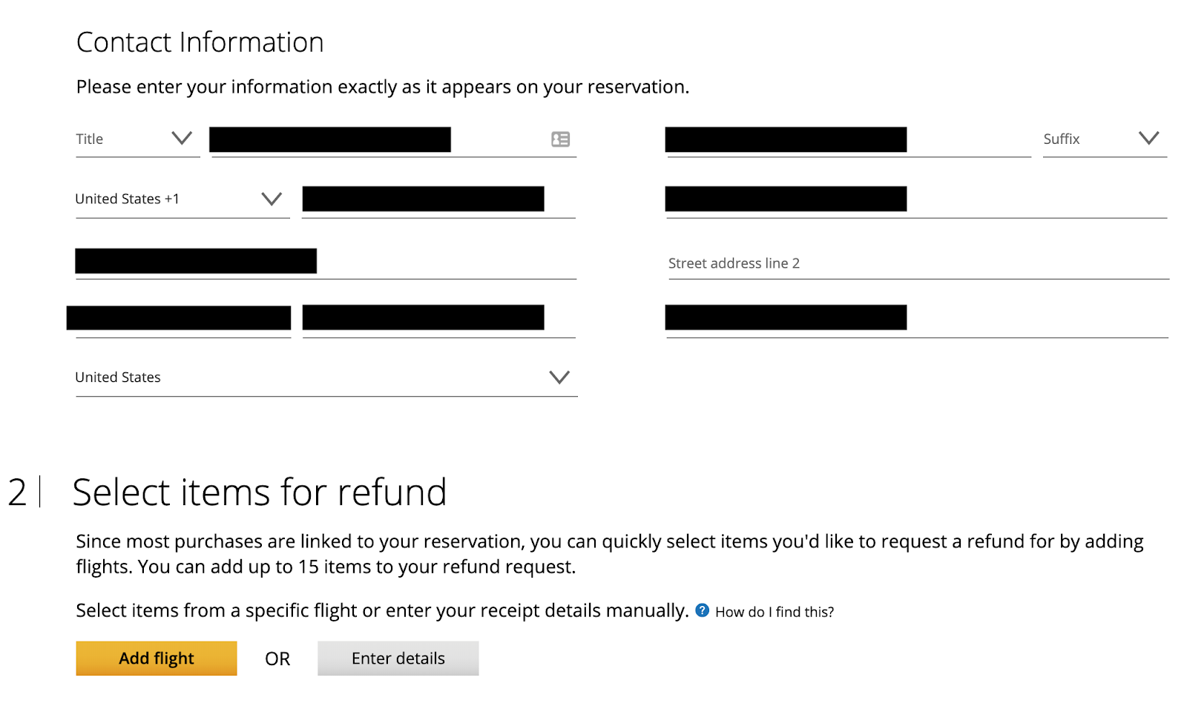The image size is (1187, 709).
Task: Click the chevron arrow beside Suffix
Action: point(1148,138)
